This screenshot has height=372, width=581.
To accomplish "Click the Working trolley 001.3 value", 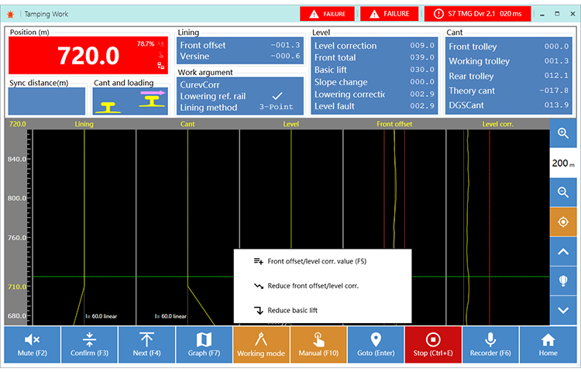I will [556, 61].
